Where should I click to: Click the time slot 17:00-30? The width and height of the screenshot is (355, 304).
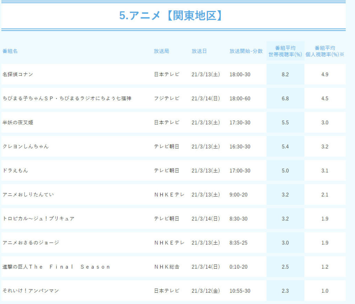point(240,170)
